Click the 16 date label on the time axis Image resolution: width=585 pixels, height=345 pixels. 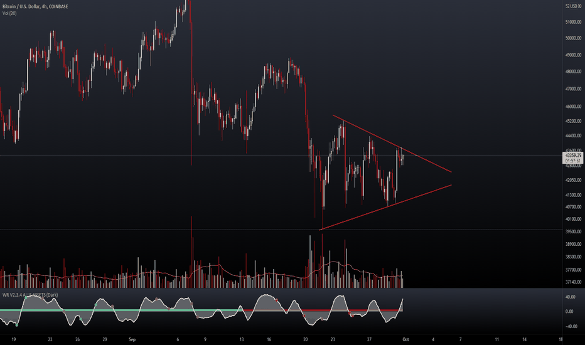click(x=269, y=340)
